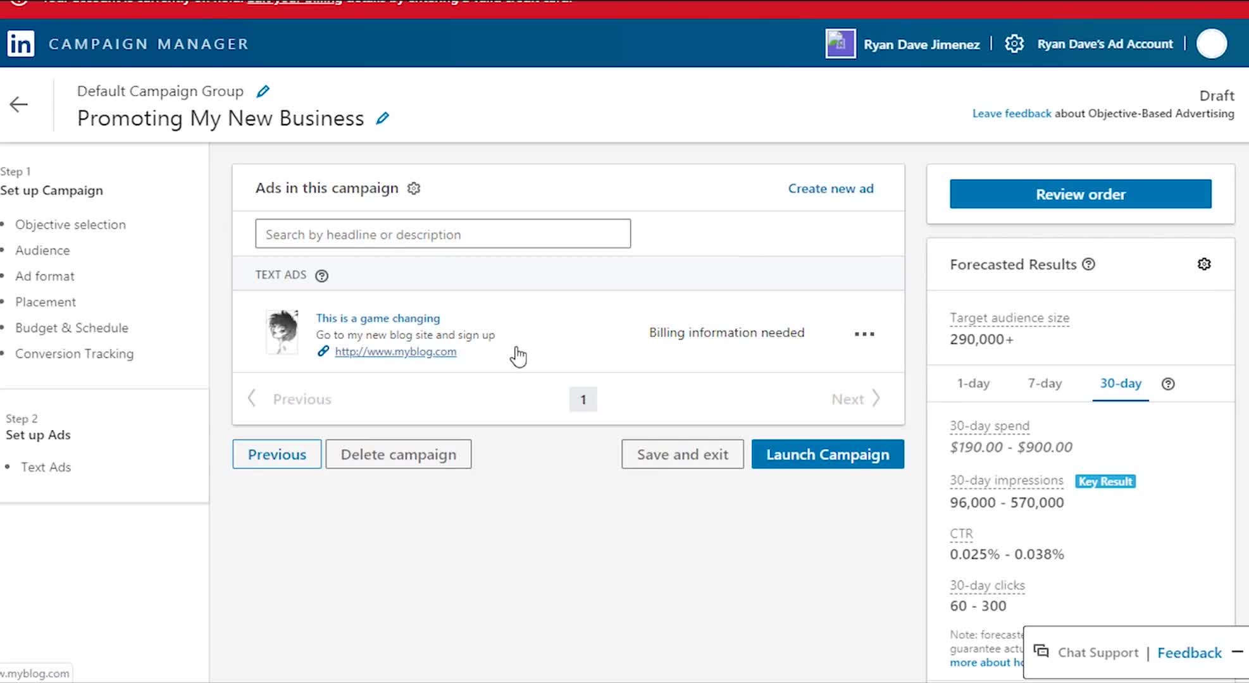Switch to the 1-day forecast tab
1249x683 pixels.
[x=973, y=383]
